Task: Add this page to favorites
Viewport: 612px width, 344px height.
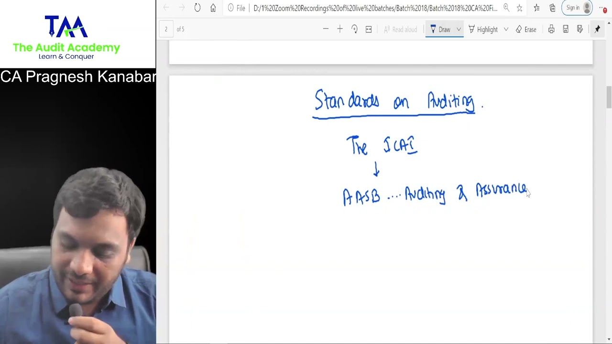Action: (x=519, y=8)
